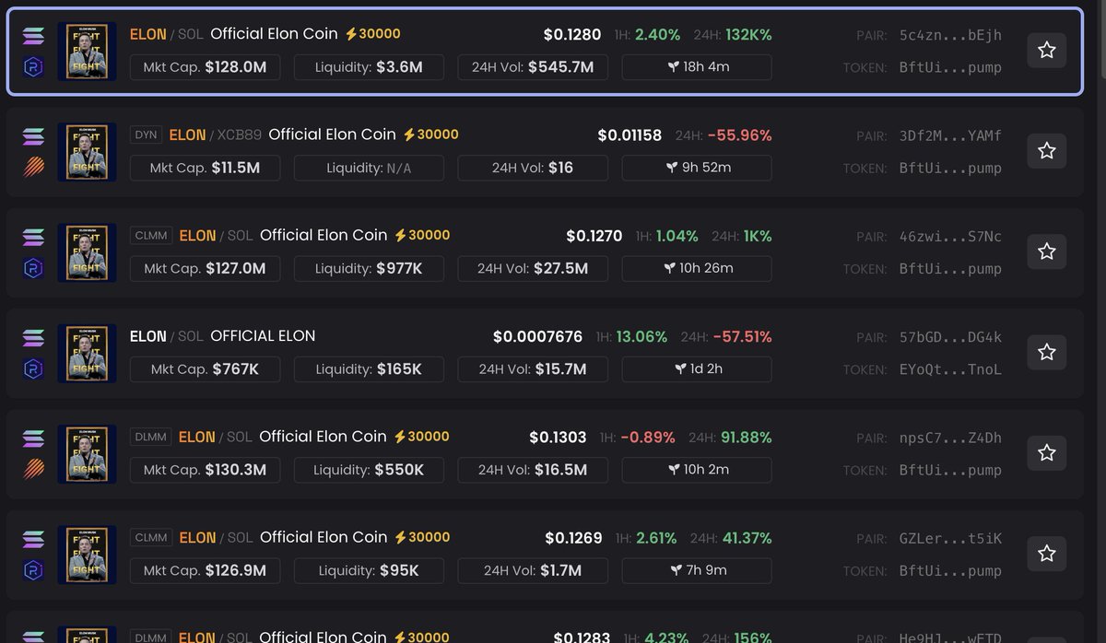Click Solana chain icon in $0.1280 row
This screenshot has height=643, width=1106.
click(x=33, y=36)
